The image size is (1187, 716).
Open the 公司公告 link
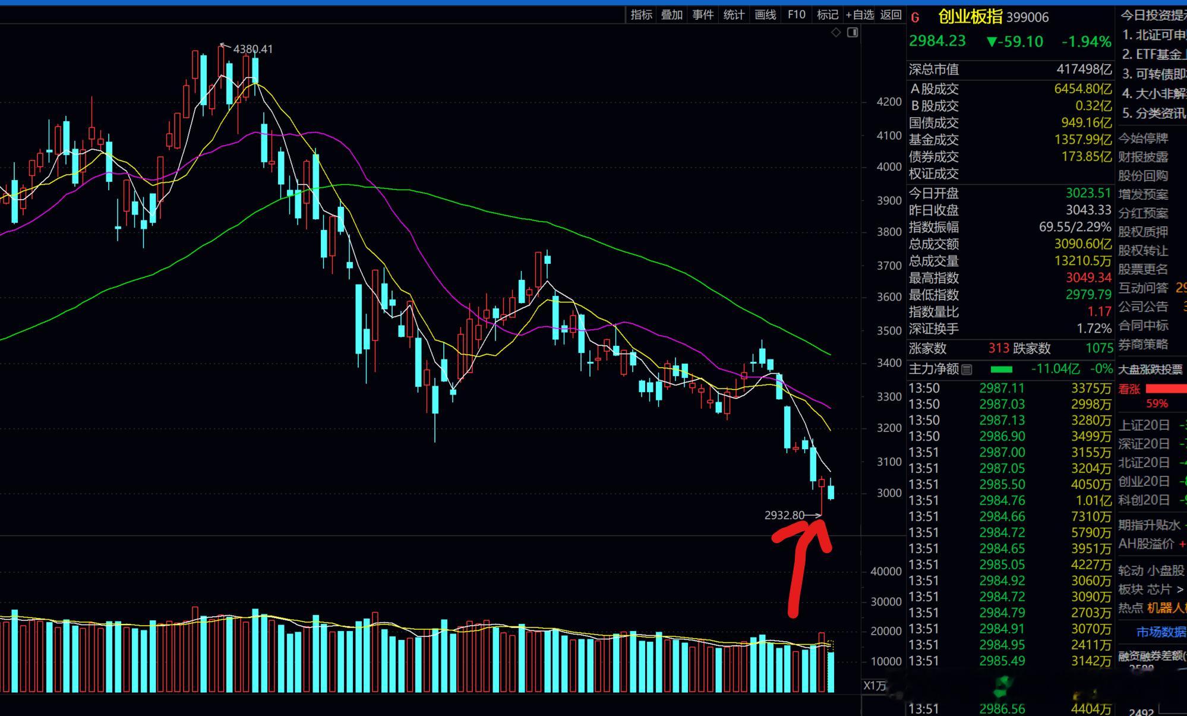1143,307
